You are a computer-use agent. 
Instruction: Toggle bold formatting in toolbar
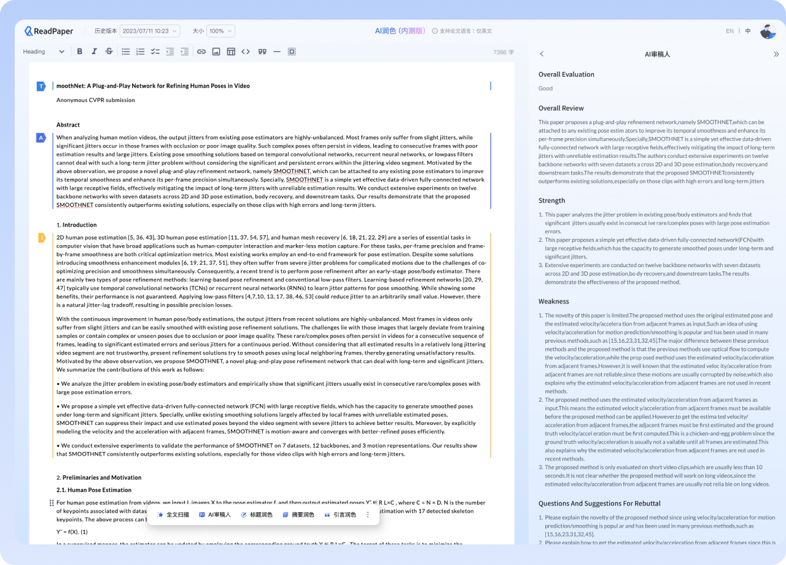click(x=80, y=52)
